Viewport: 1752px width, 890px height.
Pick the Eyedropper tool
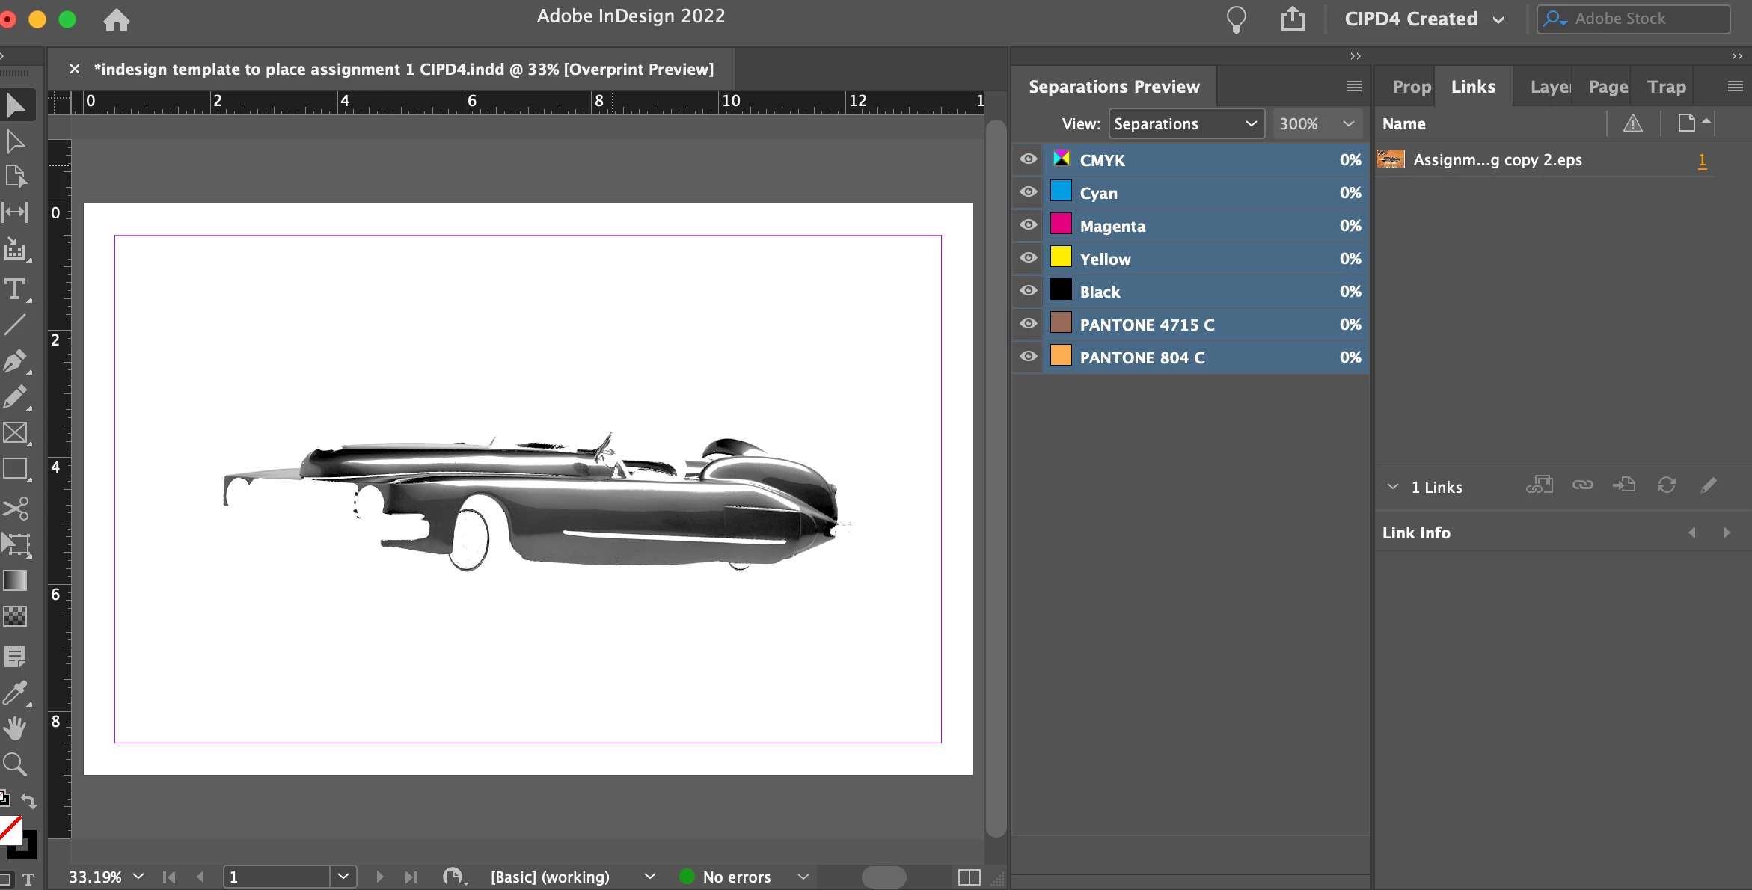tap(15, 693)
